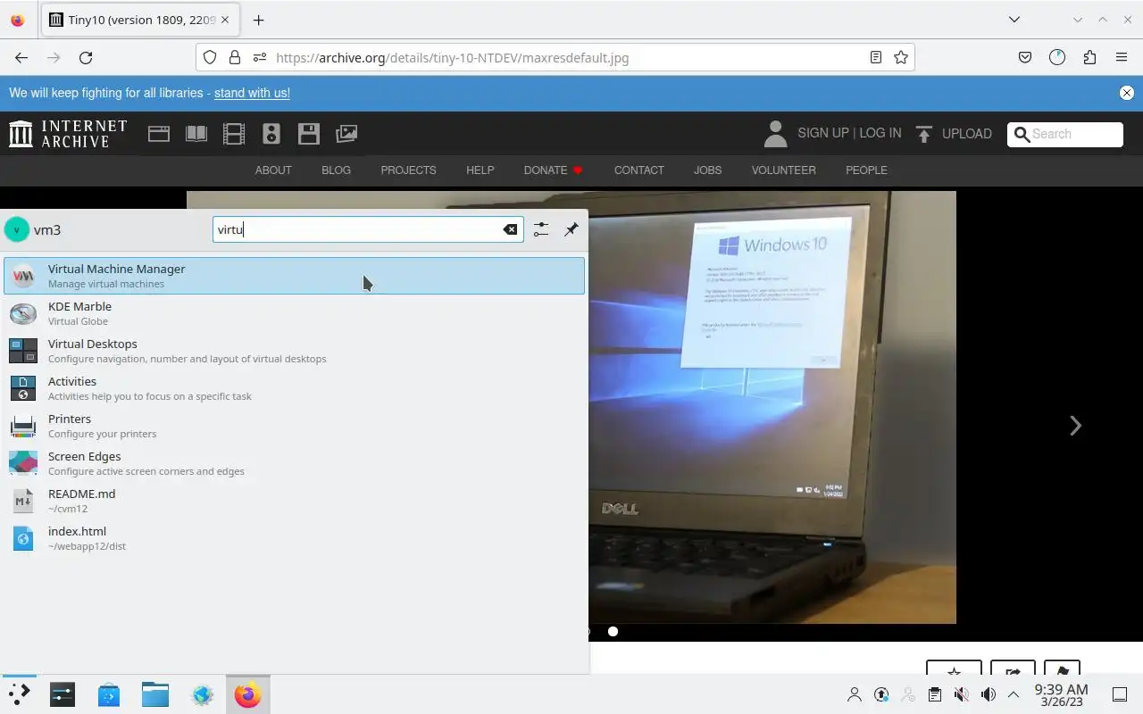The height and width of the screenshot is (714, 1143).
Task: Open Virtual Desktops settings result
Action: (294, 351)
